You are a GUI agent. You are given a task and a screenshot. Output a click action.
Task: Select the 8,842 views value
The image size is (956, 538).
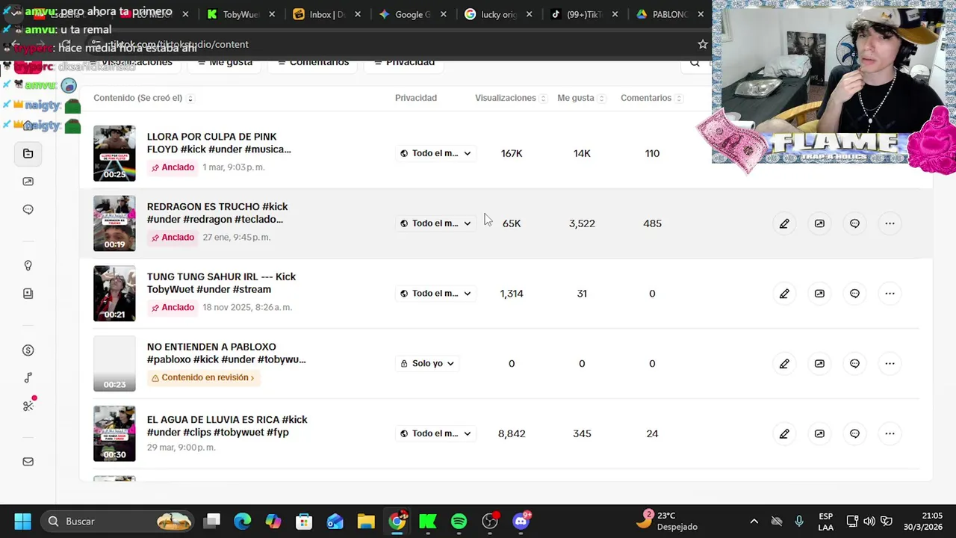pos(512,433)
